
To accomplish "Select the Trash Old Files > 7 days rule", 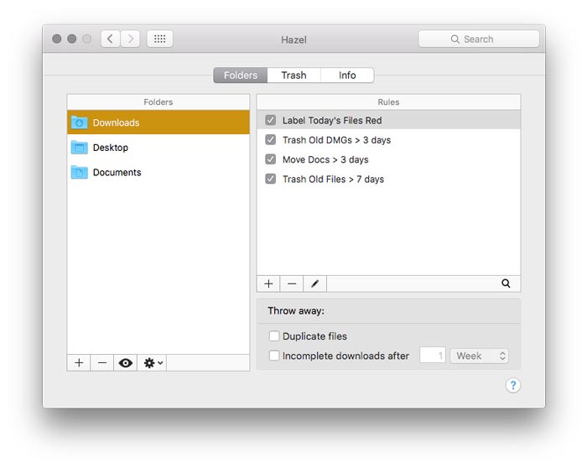I will [388, 179].
